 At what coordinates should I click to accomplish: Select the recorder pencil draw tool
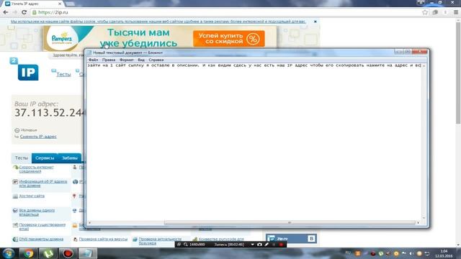(267, 245)
